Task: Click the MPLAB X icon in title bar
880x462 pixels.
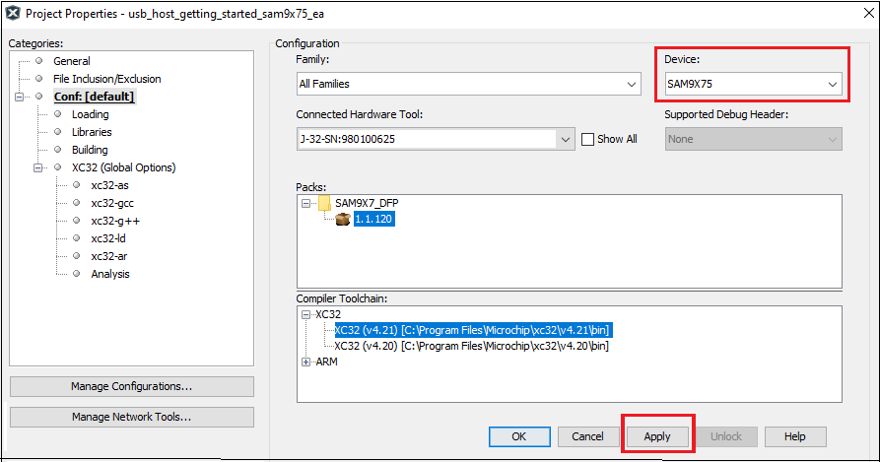Action: pyautogui.click(x=13, y=14)
